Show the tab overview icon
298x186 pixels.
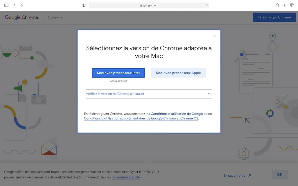[x=292, y=5]
